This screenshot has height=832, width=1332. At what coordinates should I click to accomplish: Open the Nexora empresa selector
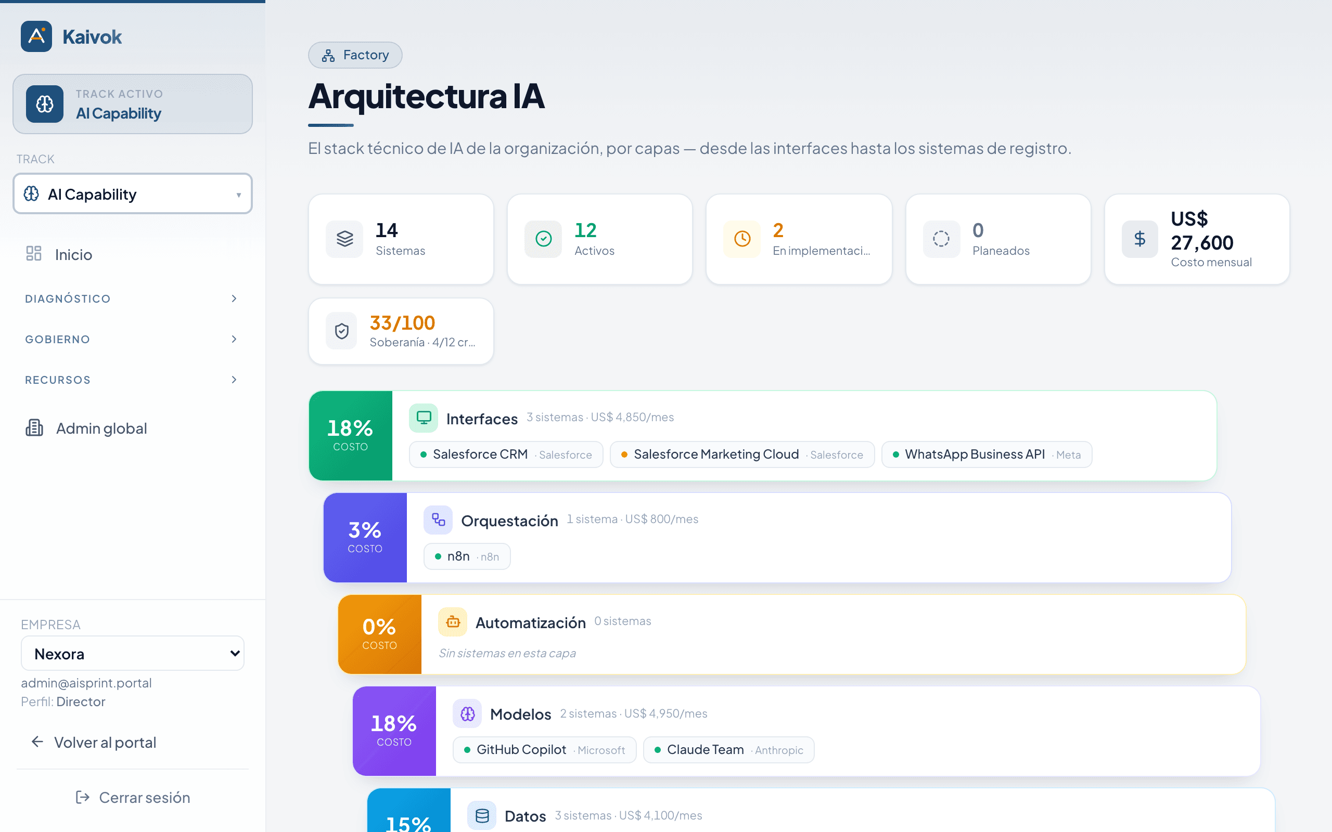(x=133, y=653)
